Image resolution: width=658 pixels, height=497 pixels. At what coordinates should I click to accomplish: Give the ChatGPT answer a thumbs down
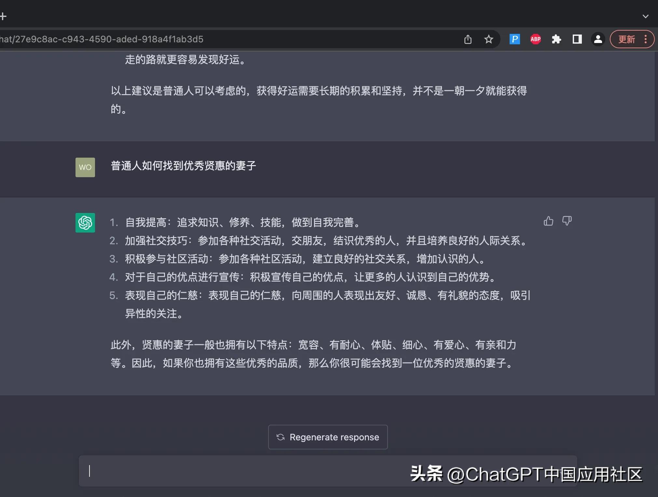[567, 221]
